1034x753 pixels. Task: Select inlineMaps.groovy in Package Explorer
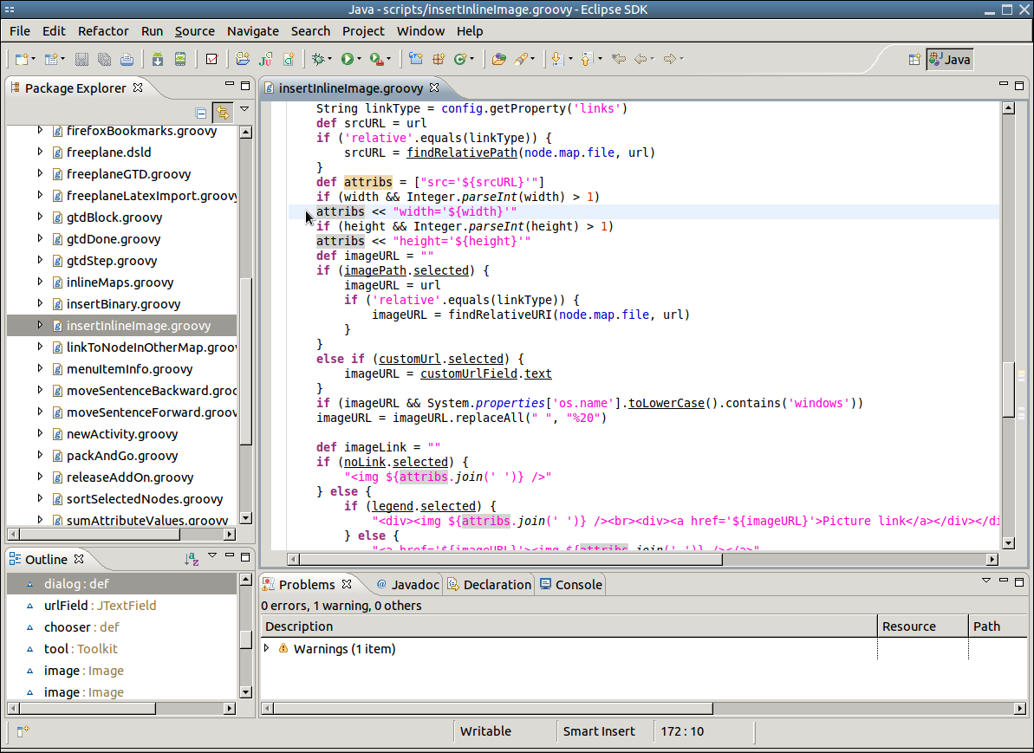click(x=120, y=282)
